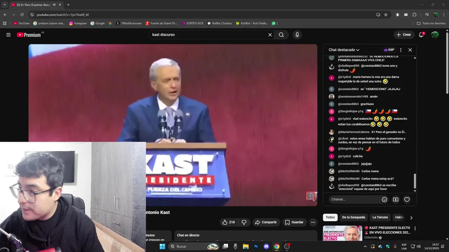Open the SORTEO KICK bookmark
This screenshot has height=252, width=449.
pyautogui.click(x=193, y=23)
